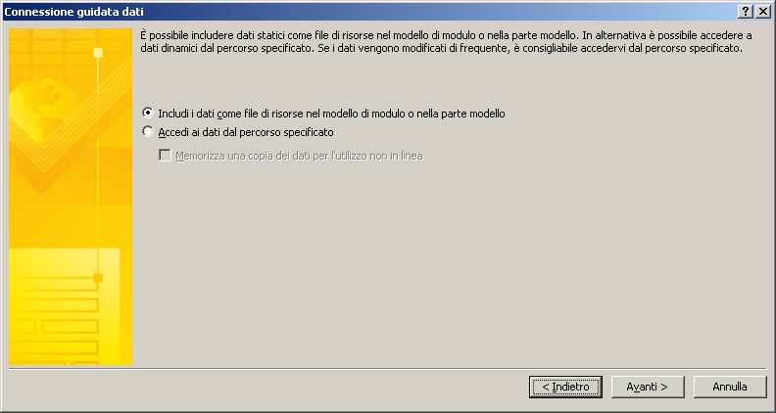Click the 'Accedi ai dati dal percorso' label text
This screenshot has width=776, height=413.
pos(246,132)
